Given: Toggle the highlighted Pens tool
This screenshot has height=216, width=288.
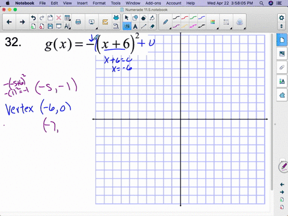Looking at the screenshot, I should coord(127,26).
